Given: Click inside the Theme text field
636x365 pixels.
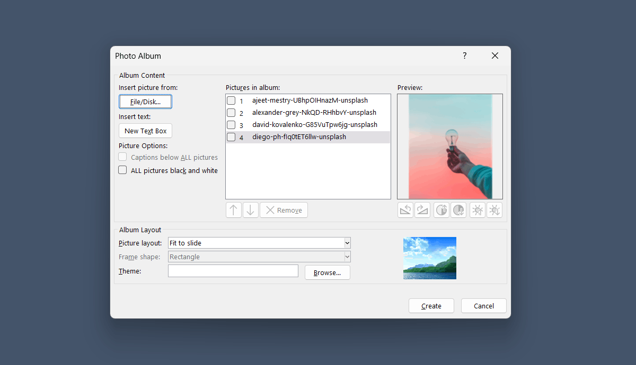Looking at the screenshot, I should 233,270.
